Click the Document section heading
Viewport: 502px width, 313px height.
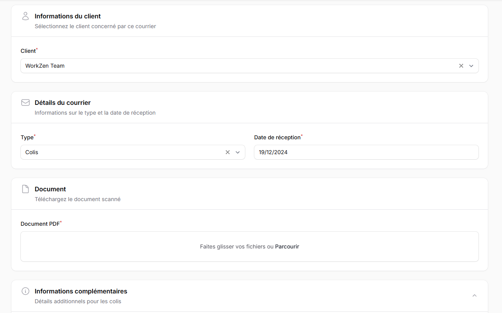[x=50, y=189]
